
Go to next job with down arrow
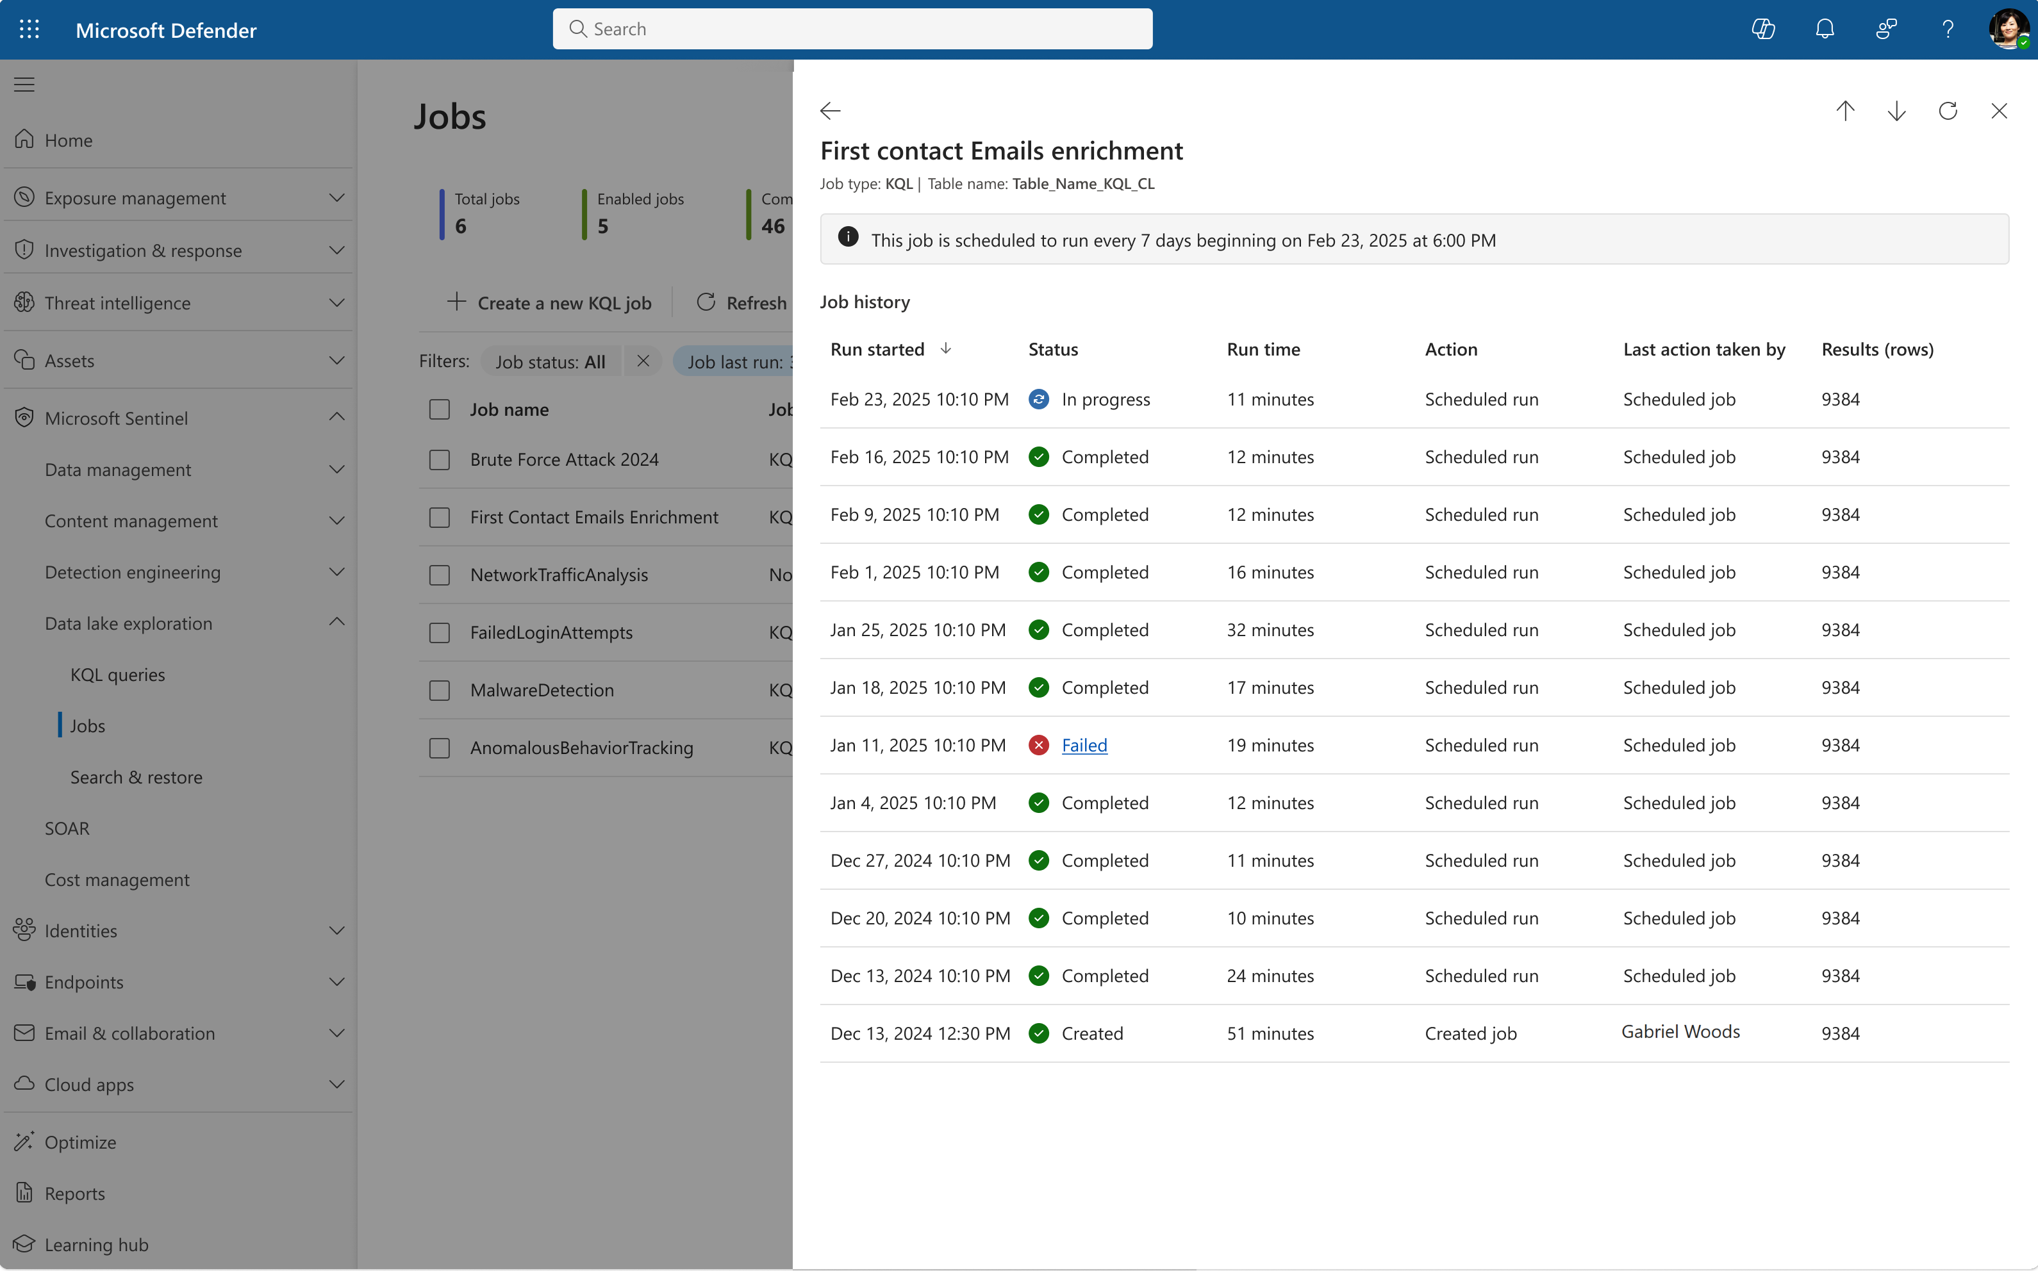point(1897,111)
